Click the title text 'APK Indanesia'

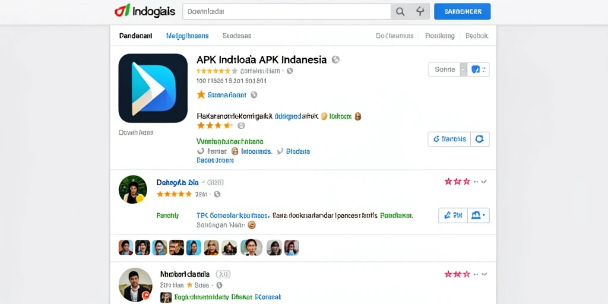tap(292, 60)
